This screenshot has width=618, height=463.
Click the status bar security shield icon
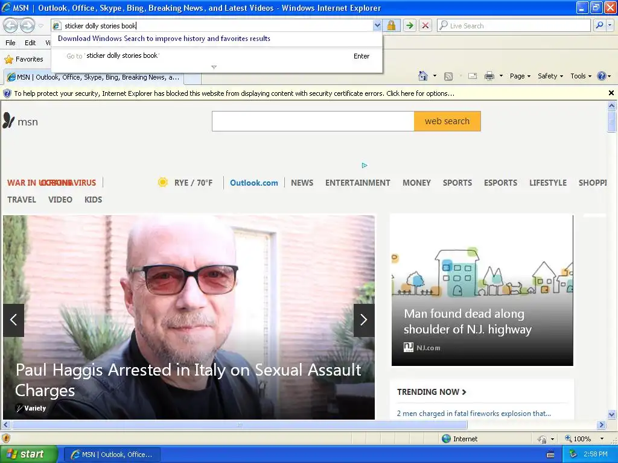tap(5, 438)
